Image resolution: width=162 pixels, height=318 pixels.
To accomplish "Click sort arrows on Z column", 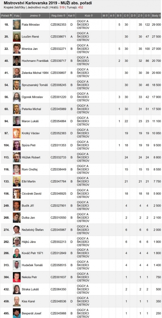I will 141,16.
